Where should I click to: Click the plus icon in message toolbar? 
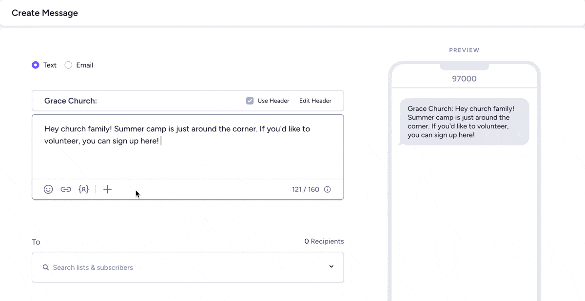108,189
